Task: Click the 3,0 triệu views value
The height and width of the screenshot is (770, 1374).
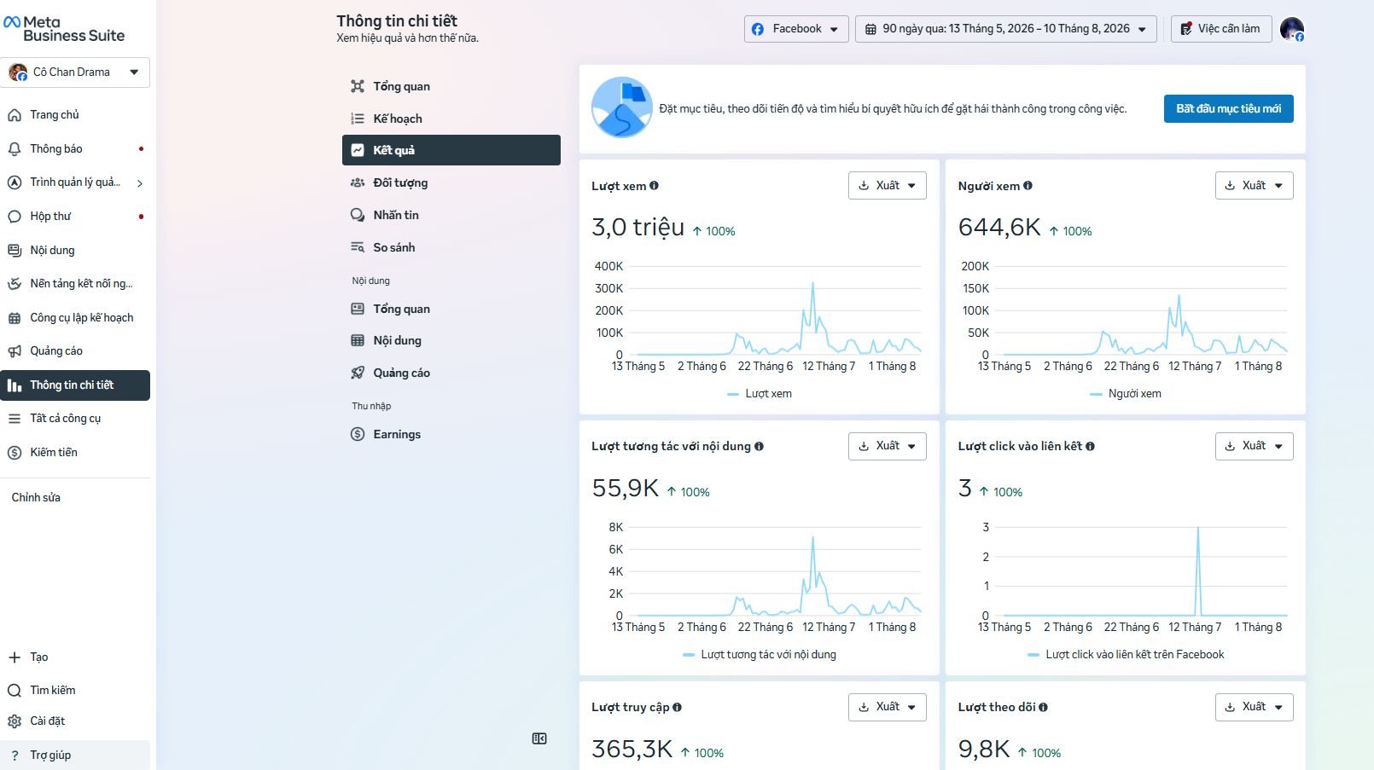Action: click(x=638, y=228)
